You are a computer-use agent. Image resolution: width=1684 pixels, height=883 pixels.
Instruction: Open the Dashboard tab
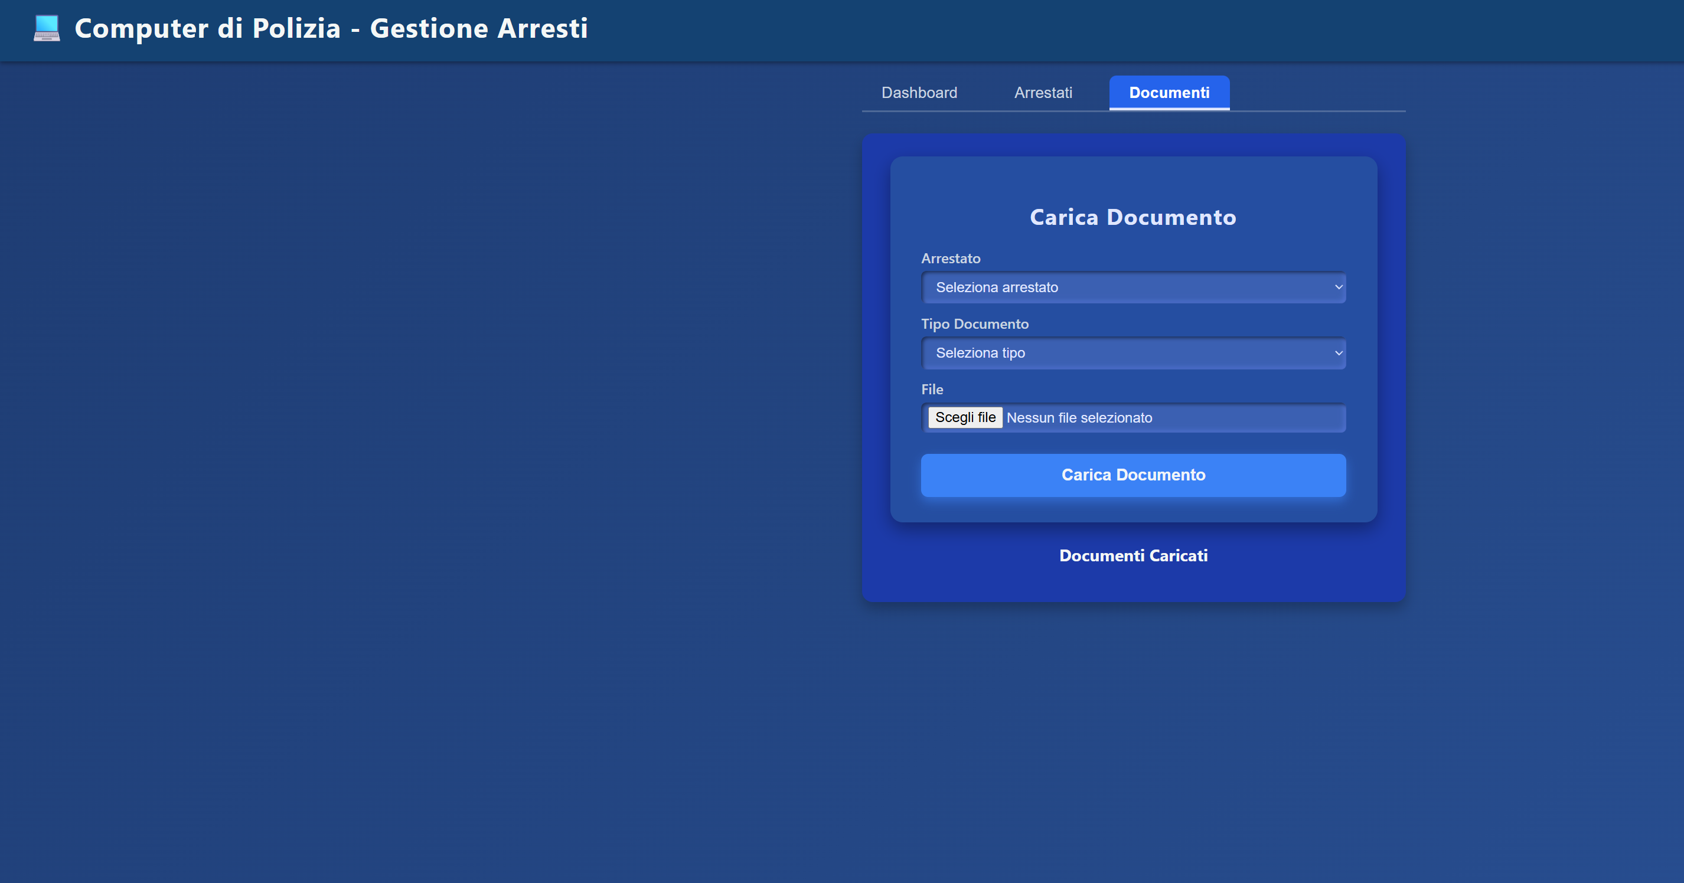point(919,93)
